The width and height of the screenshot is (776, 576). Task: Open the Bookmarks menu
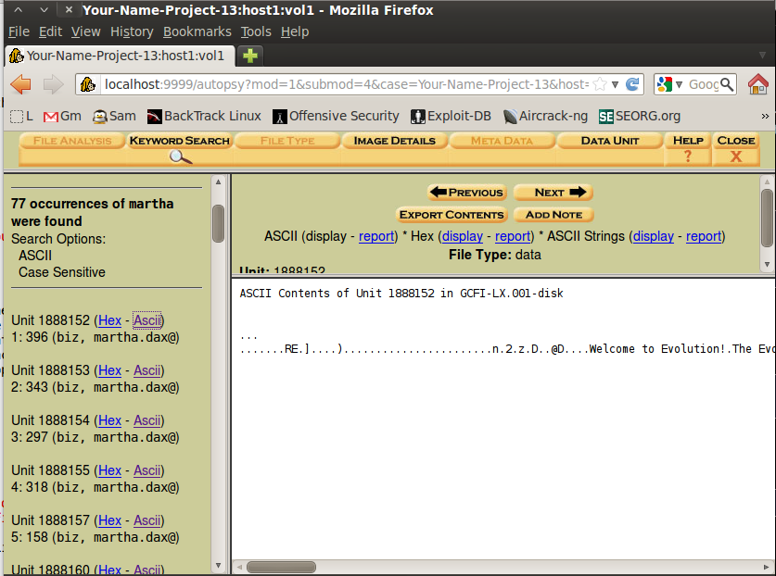click(x=197, y=31)
